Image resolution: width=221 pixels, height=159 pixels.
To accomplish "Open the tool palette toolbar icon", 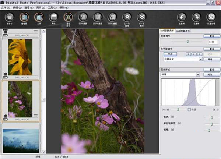I will click(39, 17).
